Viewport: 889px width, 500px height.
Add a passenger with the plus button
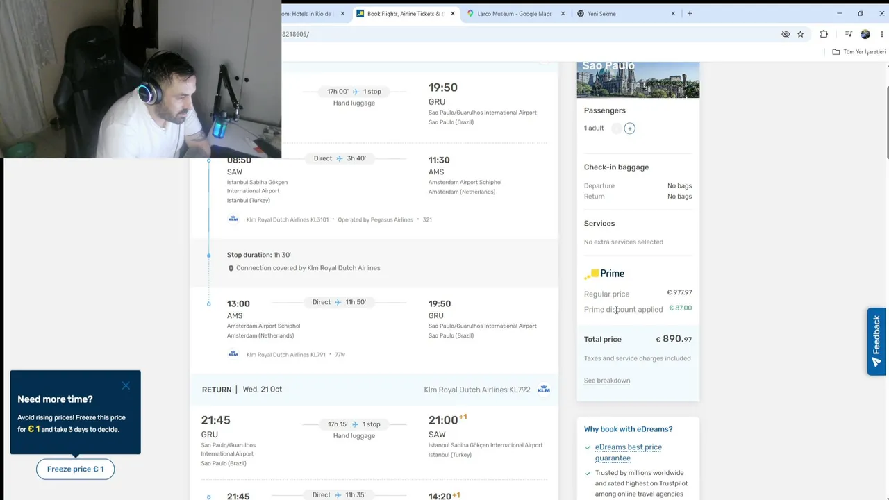coord(629,128)
